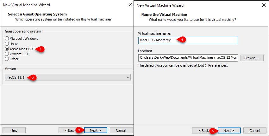Click Help button in guest OS wizard
The image size is (269, 136).
[x=14, y=130]
